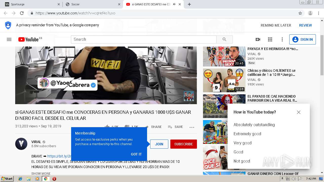Select Absolutely outstanding survey option
Screen dimensions: 324x182
click(x=254, y=125)
